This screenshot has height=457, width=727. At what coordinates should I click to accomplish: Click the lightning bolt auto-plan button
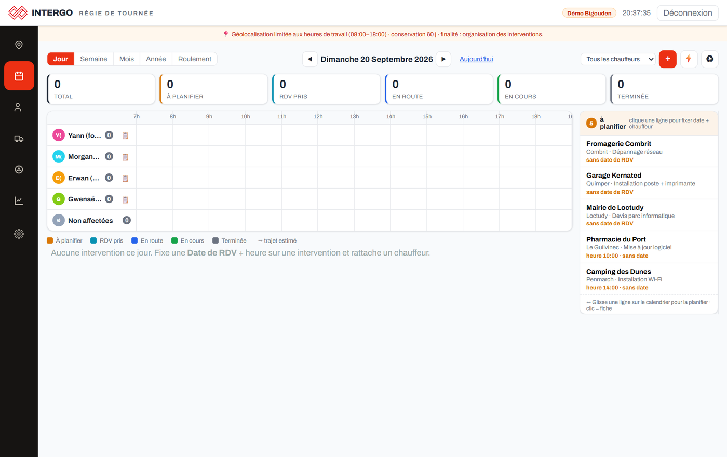click(689, 59)
